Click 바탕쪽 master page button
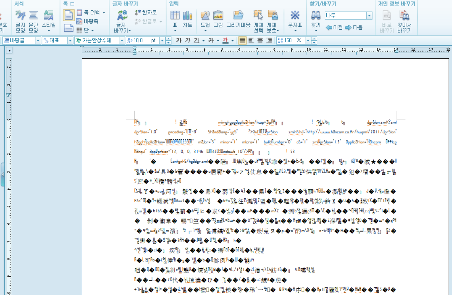 pos(87,21)
